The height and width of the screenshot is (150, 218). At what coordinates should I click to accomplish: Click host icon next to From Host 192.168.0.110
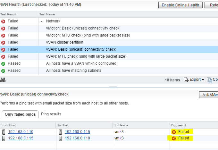[x=4, y=132]
